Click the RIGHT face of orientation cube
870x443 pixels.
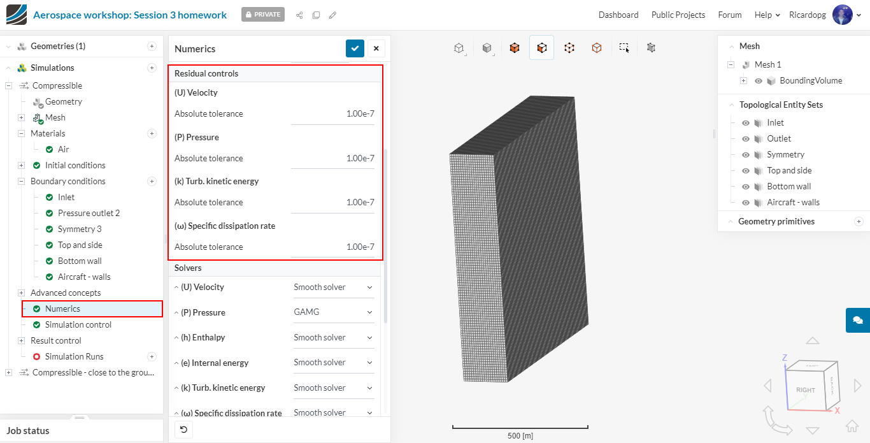[806, 389]
